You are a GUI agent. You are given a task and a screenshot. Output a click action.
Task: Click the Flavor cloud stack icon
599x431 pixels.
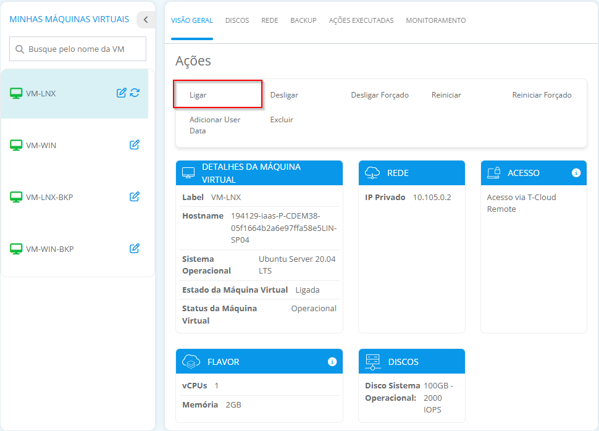[191, 361]
